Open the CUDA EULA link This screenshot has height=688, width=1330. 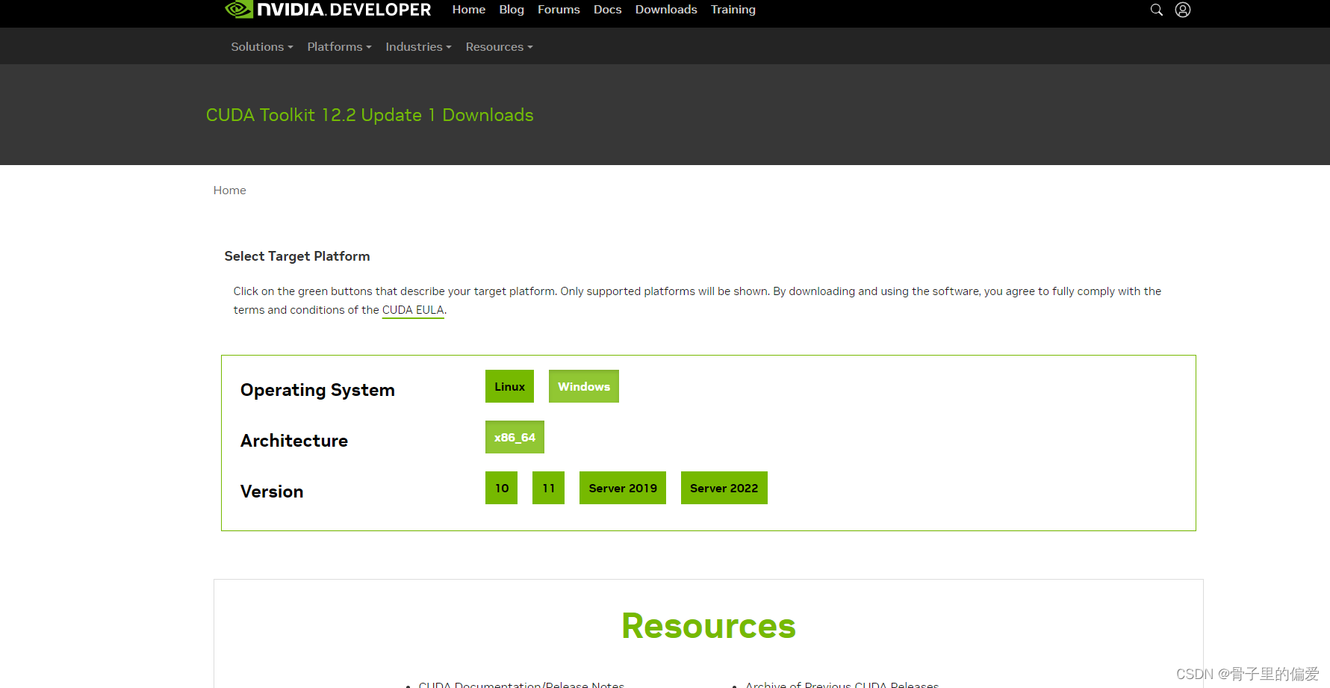413,310
